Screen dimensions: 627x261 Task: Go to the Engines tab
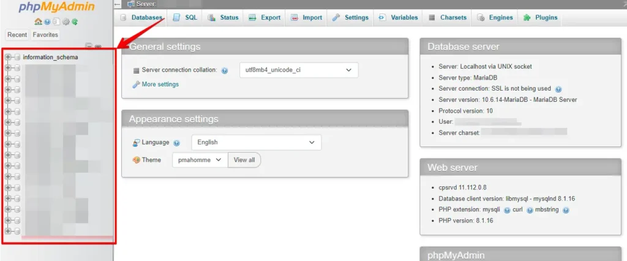point(495,18)
